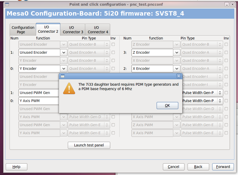Open X Axis PWM dropdown beside Pulse Width Gen-E

coord(177,133)
